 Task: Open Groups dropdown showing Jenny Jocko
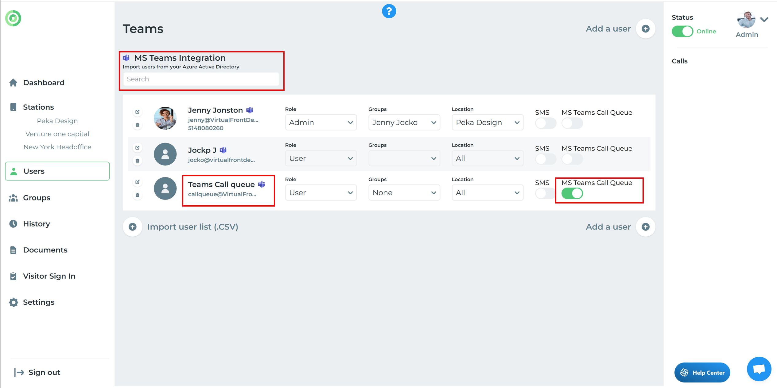(404, 123)
